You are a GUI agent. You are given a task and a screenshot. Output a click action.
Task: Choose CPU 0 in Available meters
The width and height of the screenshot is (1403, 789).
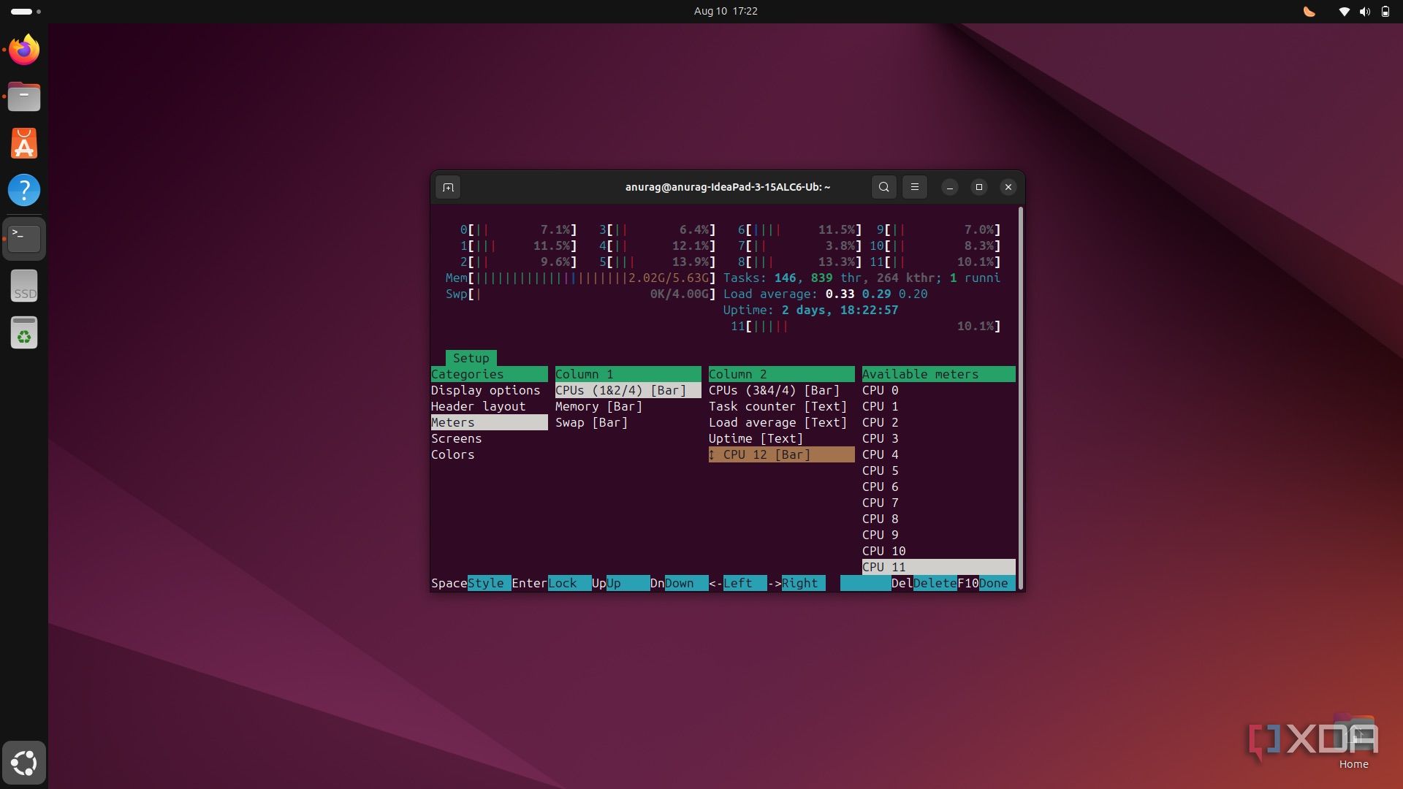coord(881,390)
